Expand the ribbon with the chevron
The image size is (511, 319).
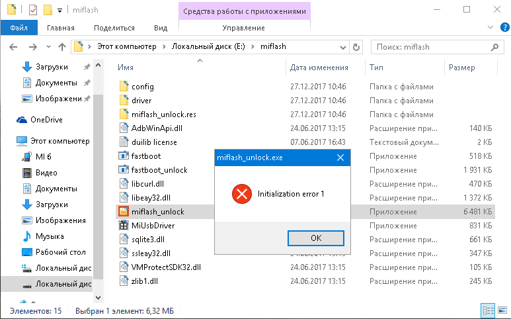[490, 28]
